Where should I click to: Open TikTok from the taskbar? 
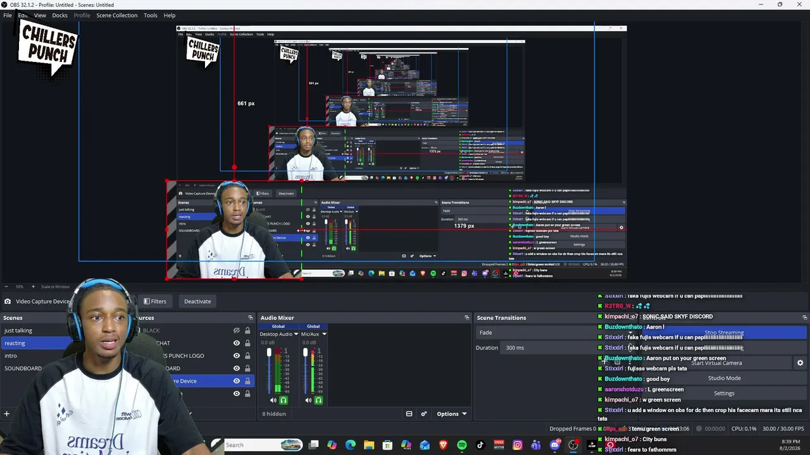tap(480, 445)
